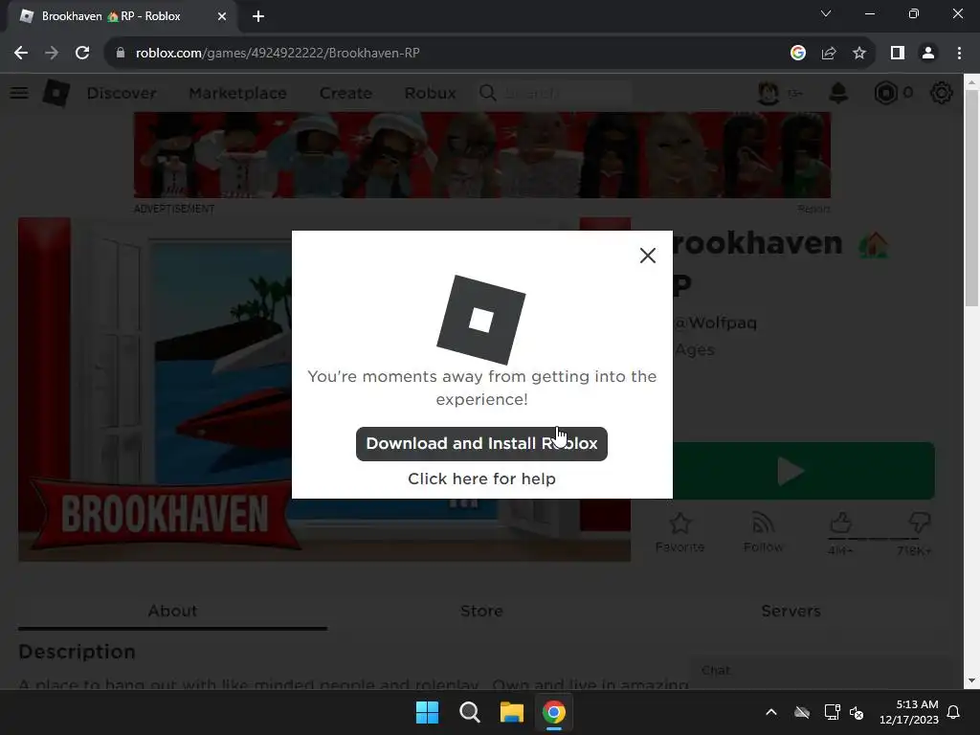Favorite the Brookhaven experience

click(679, 532)
